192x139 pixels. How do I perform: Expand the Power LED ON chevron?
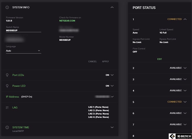(x=112, y=86)
